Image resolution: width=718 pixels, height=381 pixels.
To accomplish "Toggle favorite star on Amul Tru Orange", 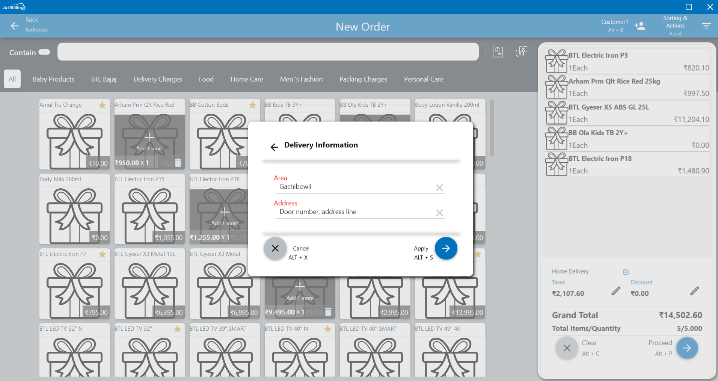I will coord(102,105).
